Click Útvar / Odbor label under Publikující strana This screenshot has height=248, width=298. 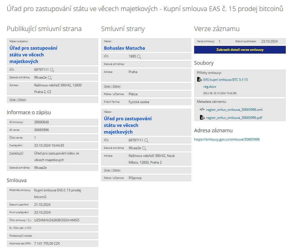18,100
